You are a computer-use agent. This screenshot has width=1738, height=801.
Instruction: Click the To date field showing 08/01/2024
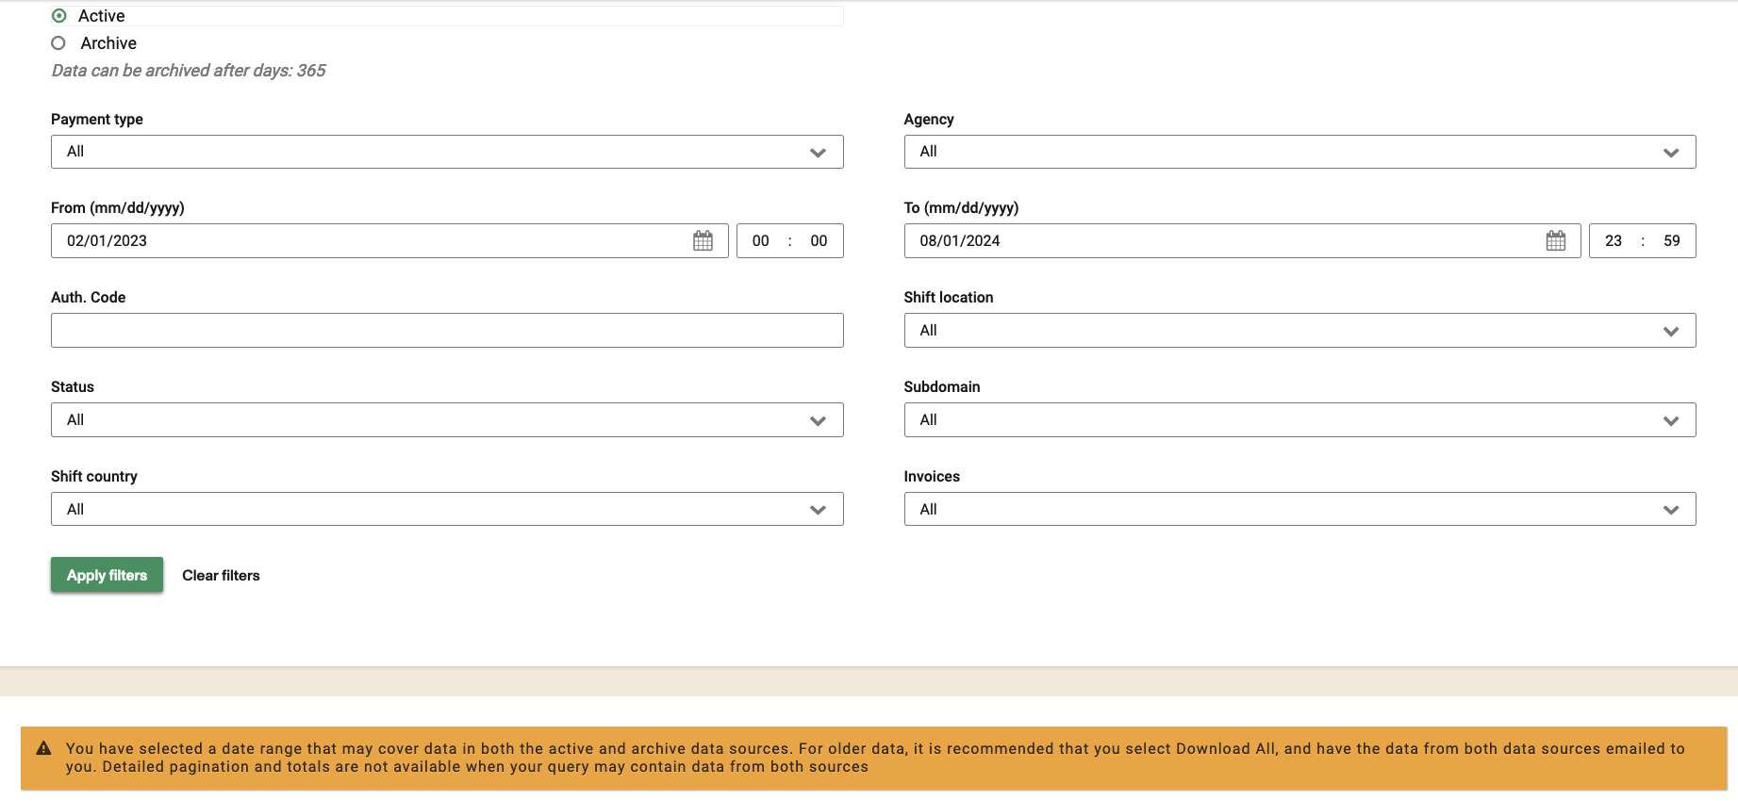pyautogui.click(x=1242, y=241)
